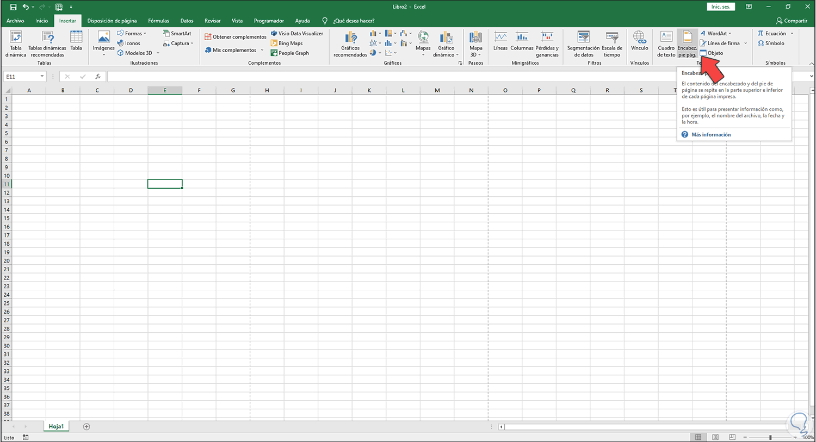The width and height of the screenshot is (816, 442).
Task: Open the Customize Quick Access Toolbar dropdown
Action: pyautogui.click(x=71, y=7)
